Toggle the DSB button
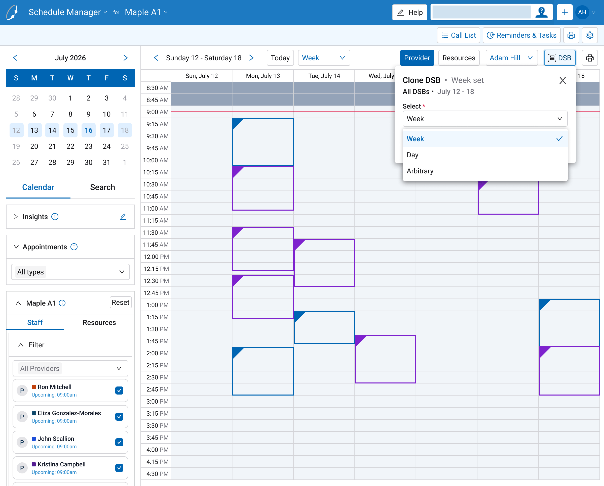Viewport: 604px width, 486px height. [560, 58]
